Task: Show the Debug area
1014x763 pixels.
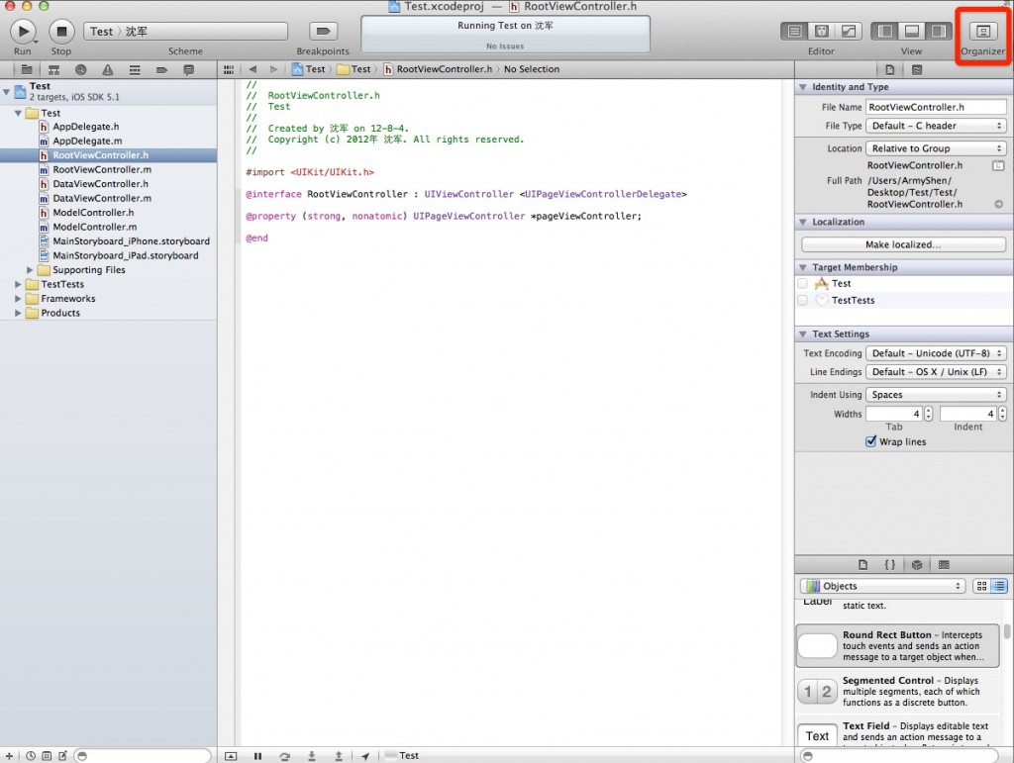Action: pyautogui.click(x=911, y=32)
